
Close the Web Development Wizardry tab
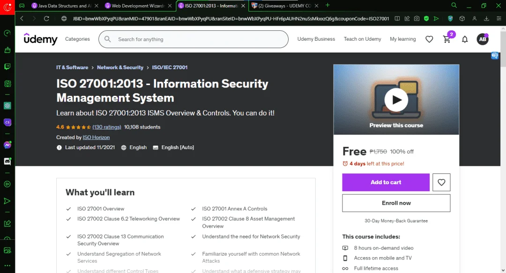(x=170, y=6)
